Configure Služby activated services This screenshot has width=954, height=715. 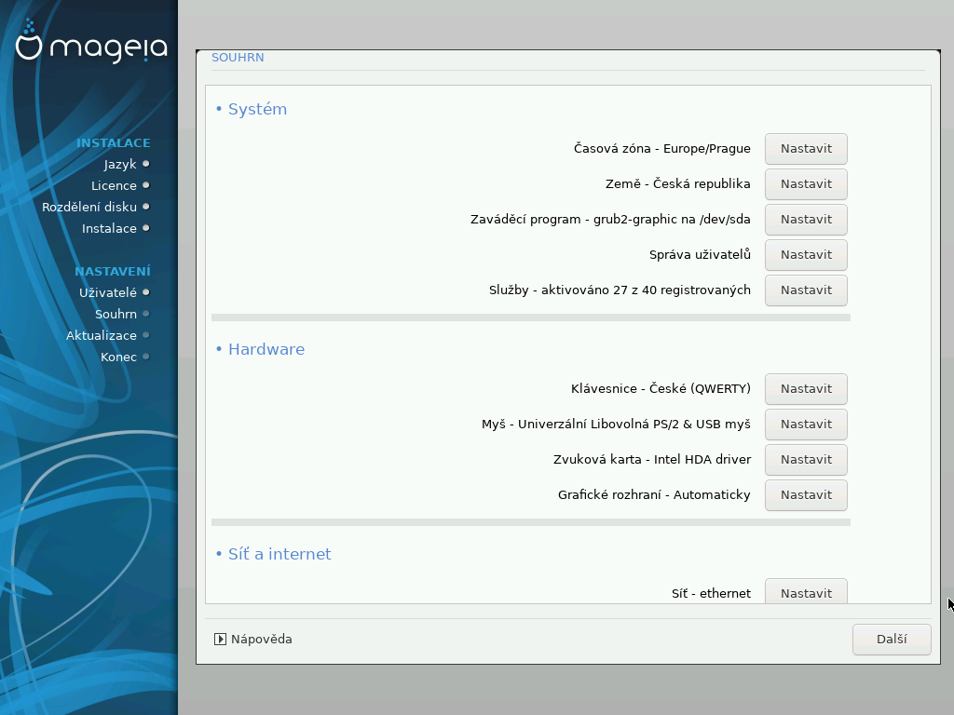tap(806, 290)
